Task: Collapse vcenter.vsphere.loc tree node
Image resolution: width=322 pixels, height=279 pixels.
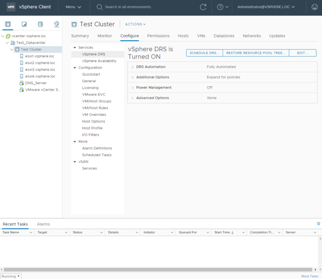Action: 3,36
